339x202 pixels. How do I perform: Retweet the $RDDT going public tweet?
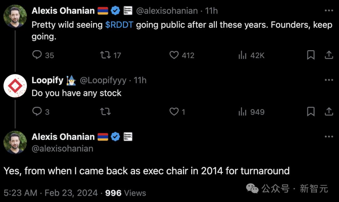coord(105,55)
